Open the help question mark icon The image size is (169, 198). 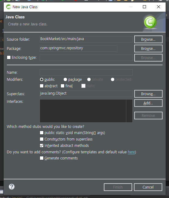click(12, 187)
